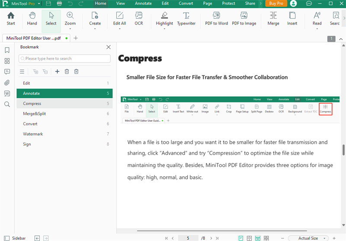This screenshot has height=241, width=346.
Task: Open the attachments paperclip panel
Action: [x=7, y=82]
